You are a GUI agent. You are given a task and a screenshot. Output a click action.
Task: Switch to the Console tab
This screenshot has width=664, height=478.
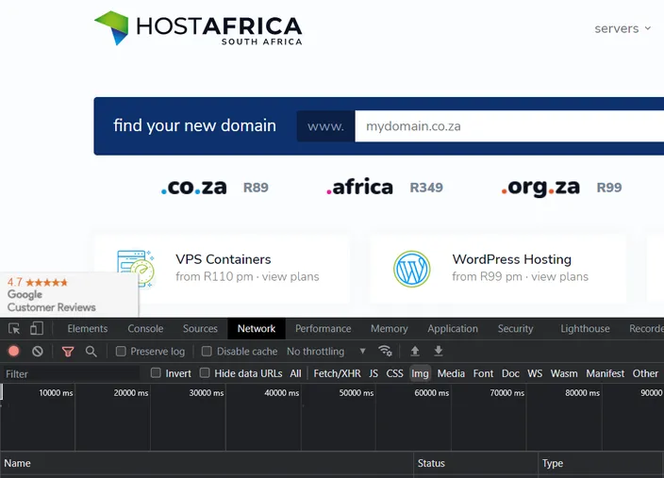point(145,328)
